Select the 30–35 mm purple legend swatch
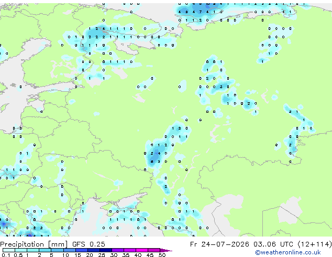 (x=118, y=250)
